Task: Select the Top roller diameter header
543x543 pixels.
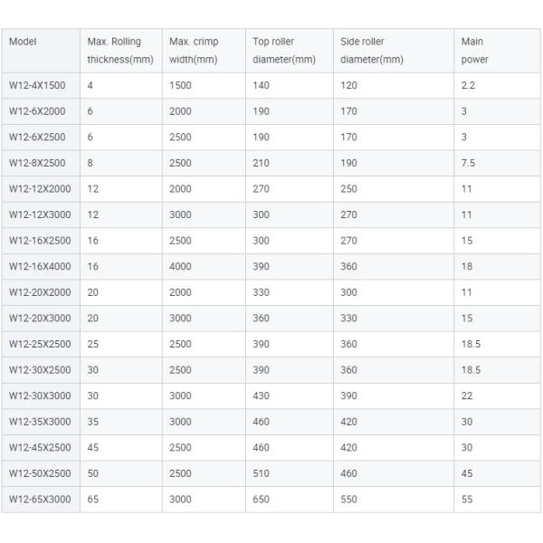Action: (x=283, y=51)
